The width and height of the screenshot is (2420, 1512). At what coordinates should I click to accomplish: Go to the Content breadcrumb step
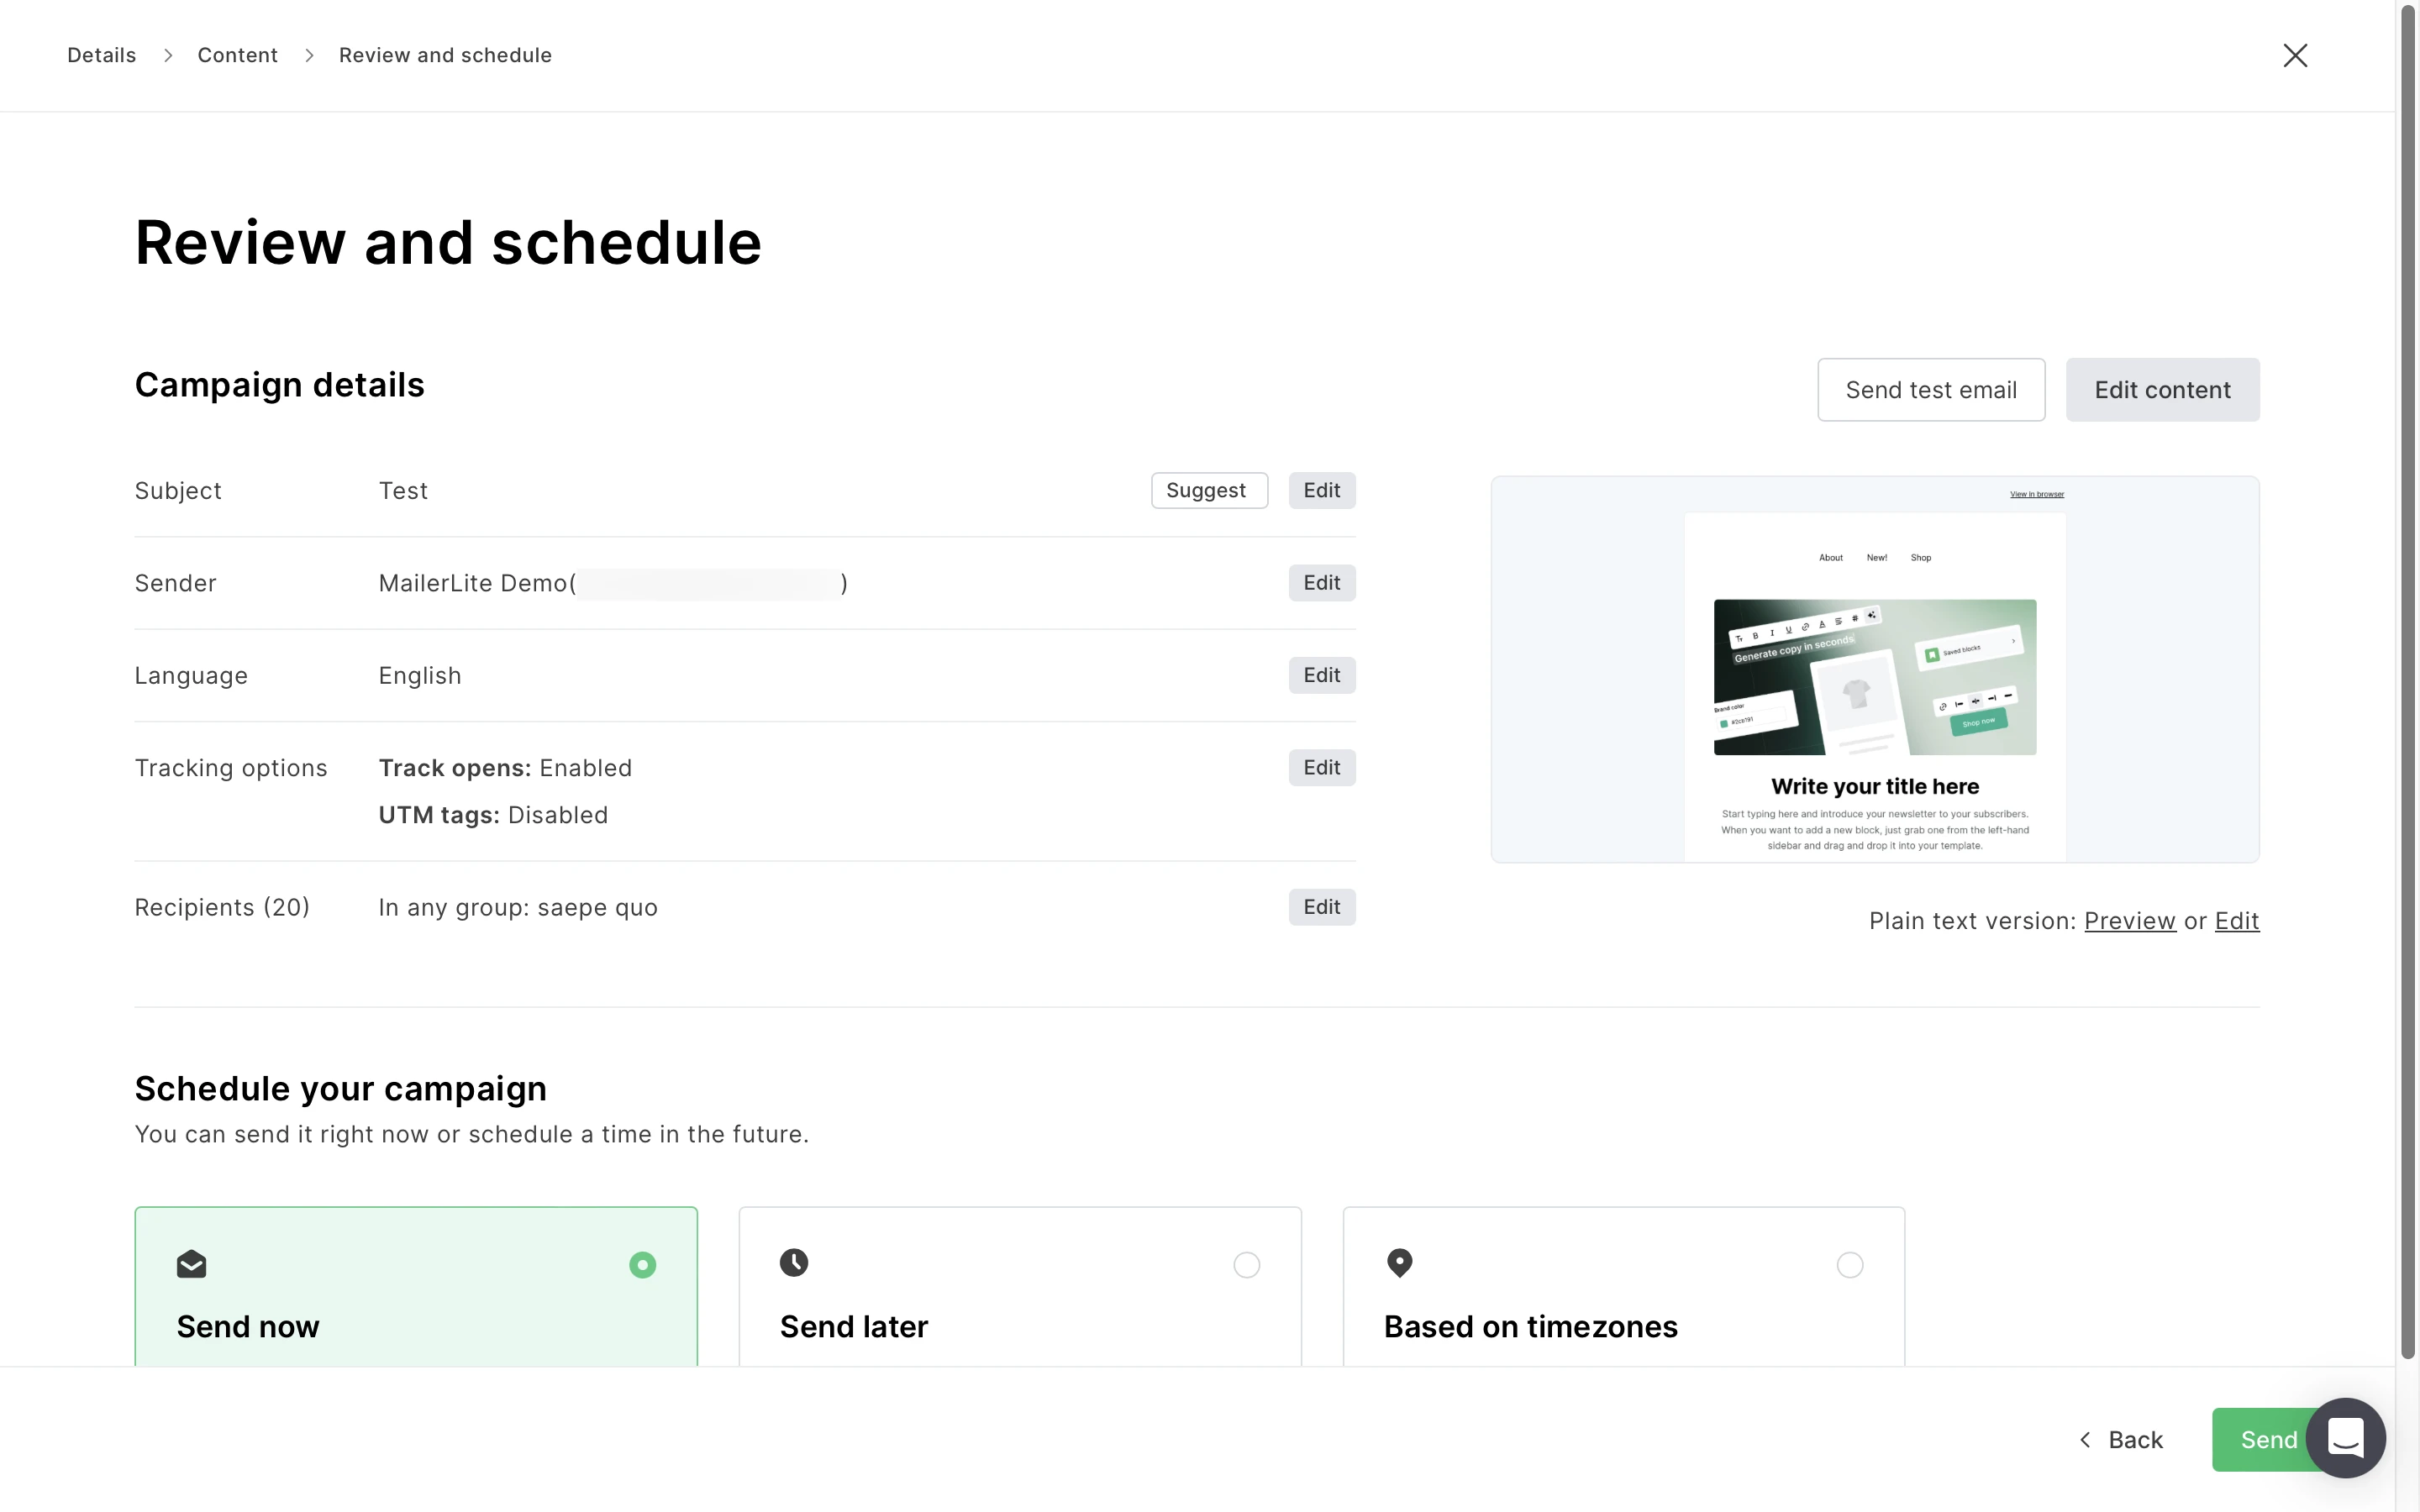pos(237,55)
